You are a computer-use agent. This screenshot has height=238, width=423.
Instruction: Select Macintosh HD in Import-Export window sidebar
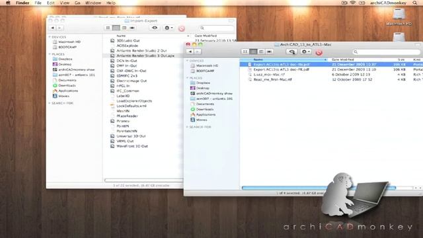click(x=69, y=42)
